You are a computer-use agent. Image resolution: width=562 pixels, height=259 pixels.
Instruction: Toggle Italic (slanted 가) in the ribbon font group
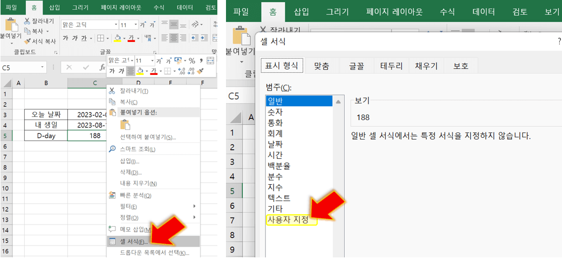coord(74,38)
